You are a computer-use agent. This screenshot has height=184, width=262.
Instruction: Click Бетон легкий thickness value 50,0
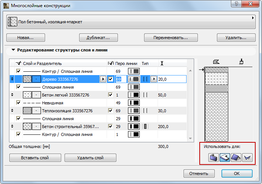(162, 95)
